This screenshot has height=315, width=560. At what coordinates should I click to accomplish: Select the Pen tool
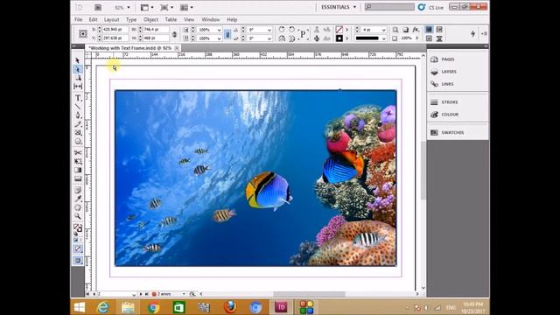point(78,115)
